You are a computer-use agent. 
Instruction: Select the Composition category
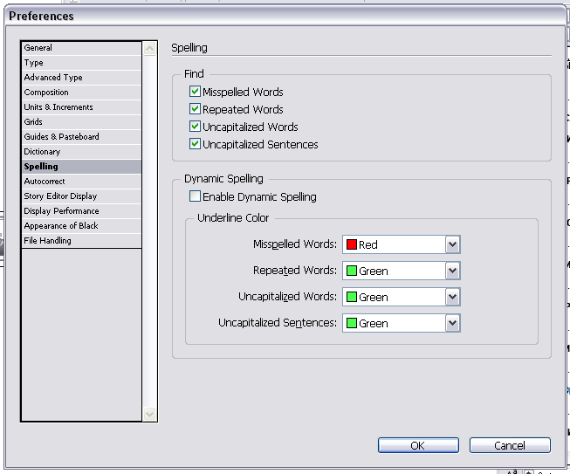coord(81,93)
